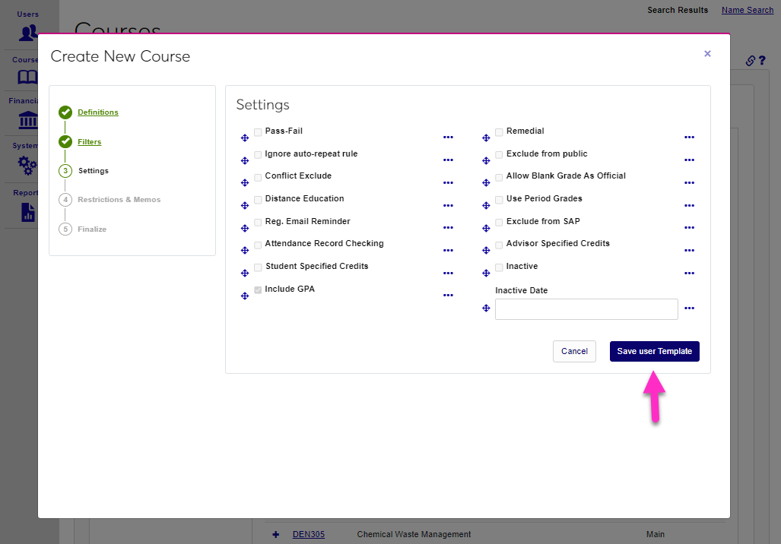Viewport: 781px width, 544px height.
Task: Check the Inactive setting
Action: [499, 267]
